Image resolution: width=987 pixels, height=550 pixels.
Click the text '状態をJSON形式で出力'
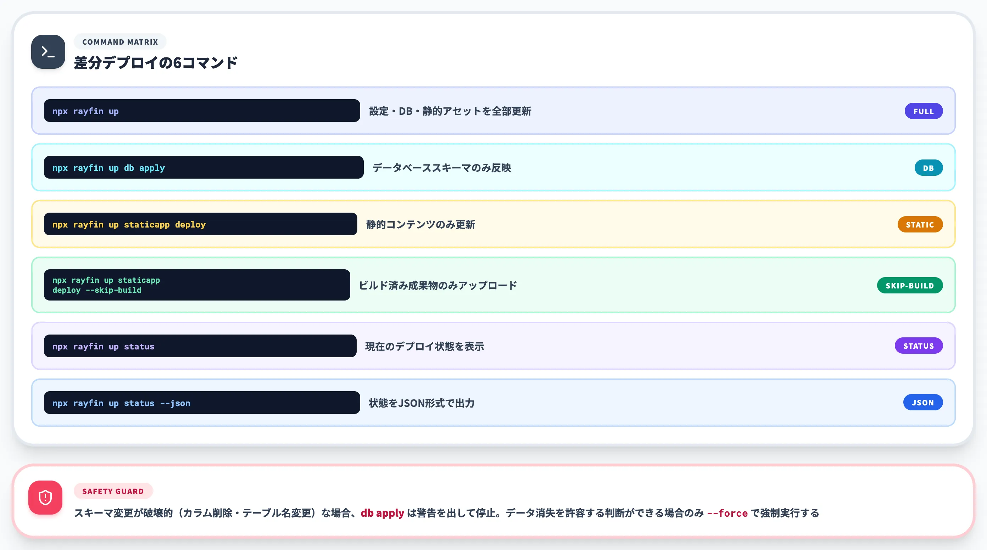tap(422, 403)
